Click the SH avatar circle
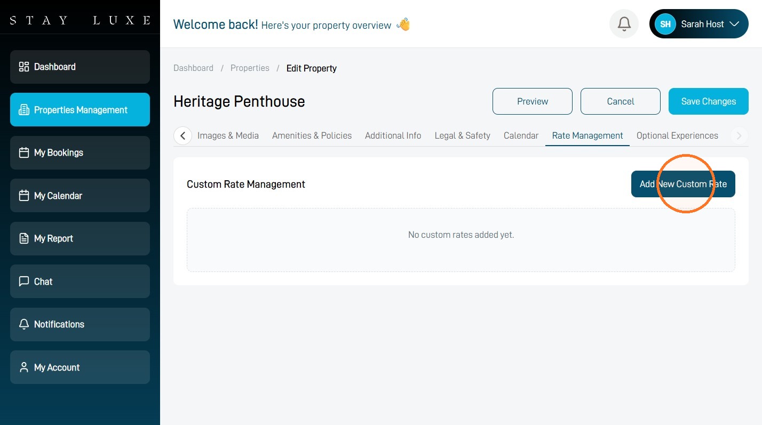 point(665,24)
